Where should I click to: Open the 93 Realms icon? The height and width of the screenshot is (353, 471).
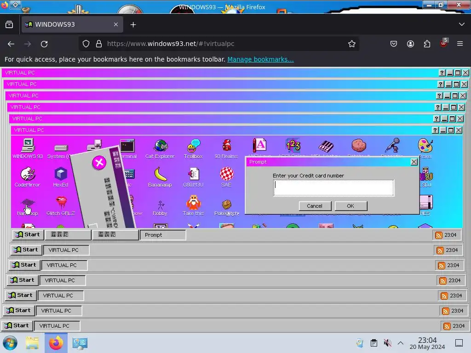point(226,149)
